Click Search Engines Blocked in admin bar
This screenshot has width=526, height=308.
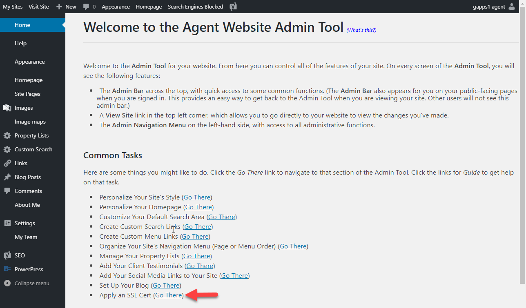click(195, 7)
